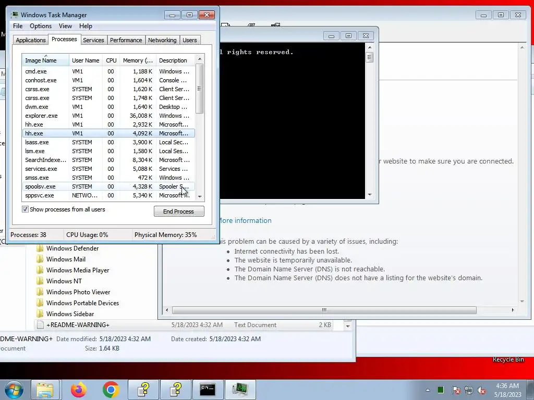This screenshot has height=400, width=534.
Task: Show hidden system tray icons arrow
Action: (x=428, y=390)
